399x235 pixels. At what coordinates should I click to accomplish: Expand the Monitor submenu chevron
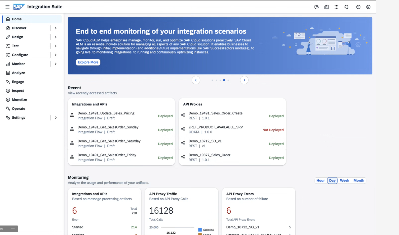56,64
